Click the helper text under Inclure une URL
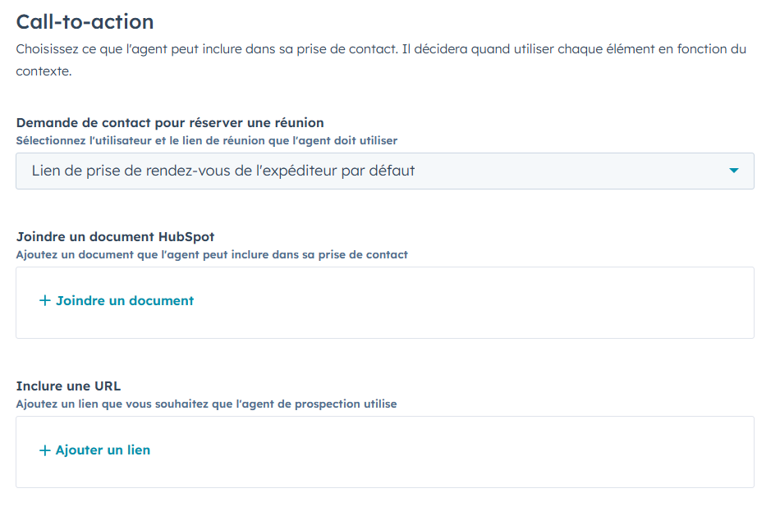780x525 pixels. pos(207,404)
